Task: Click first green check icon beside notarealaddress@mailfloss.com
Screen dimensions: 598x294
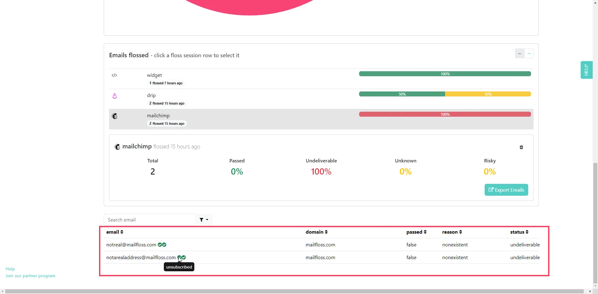Action: pos(179,258)
